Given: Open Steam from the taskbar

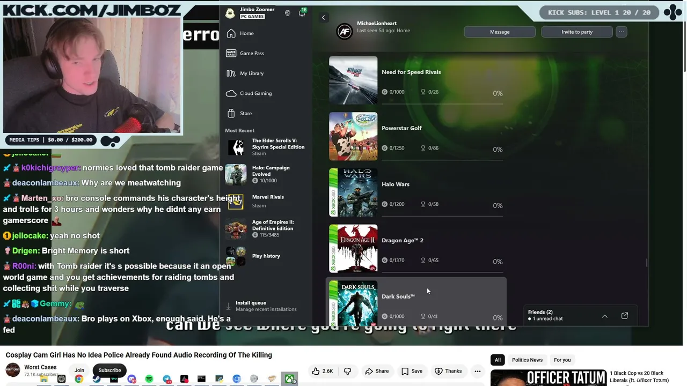Looking at the screenshot, I should click(97, 380).
